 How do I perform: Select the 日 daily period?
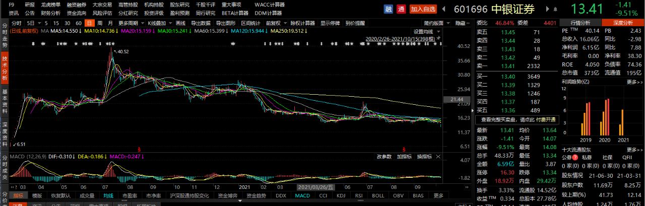point(89,23)
